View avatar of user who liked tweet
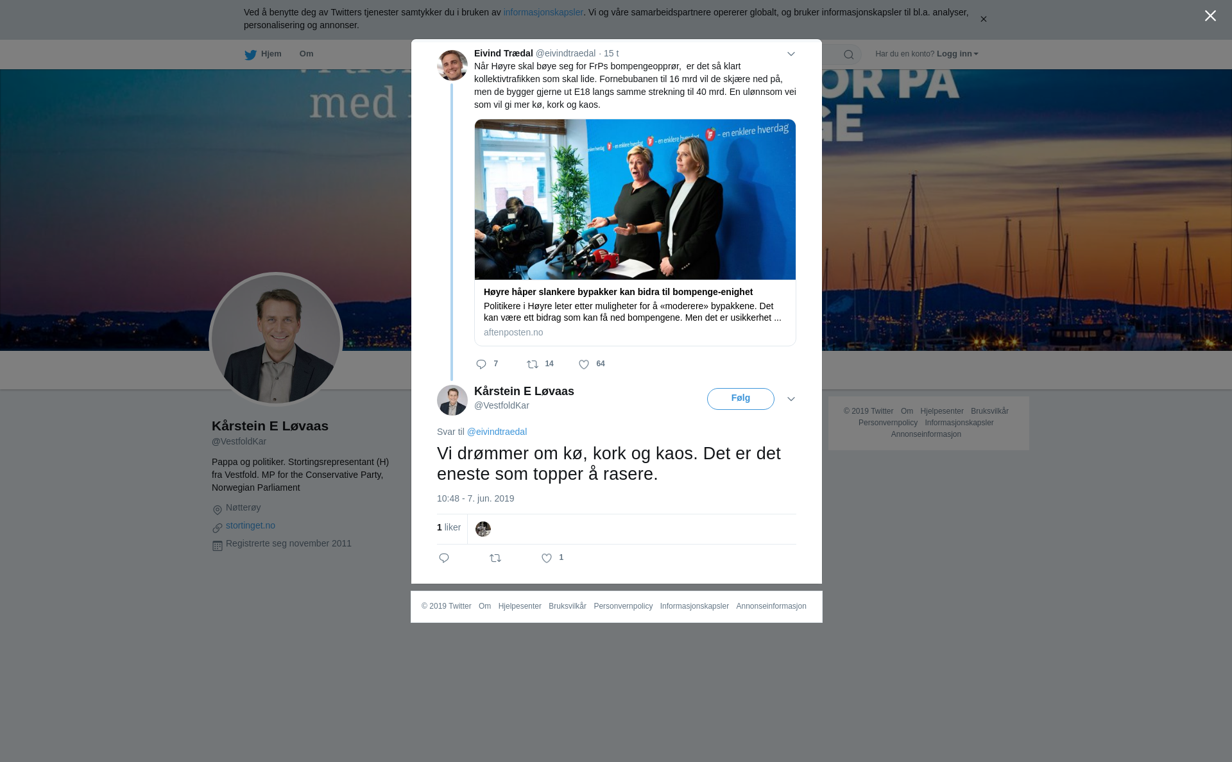The image size is (1232, 762). [x=483, y=529]
